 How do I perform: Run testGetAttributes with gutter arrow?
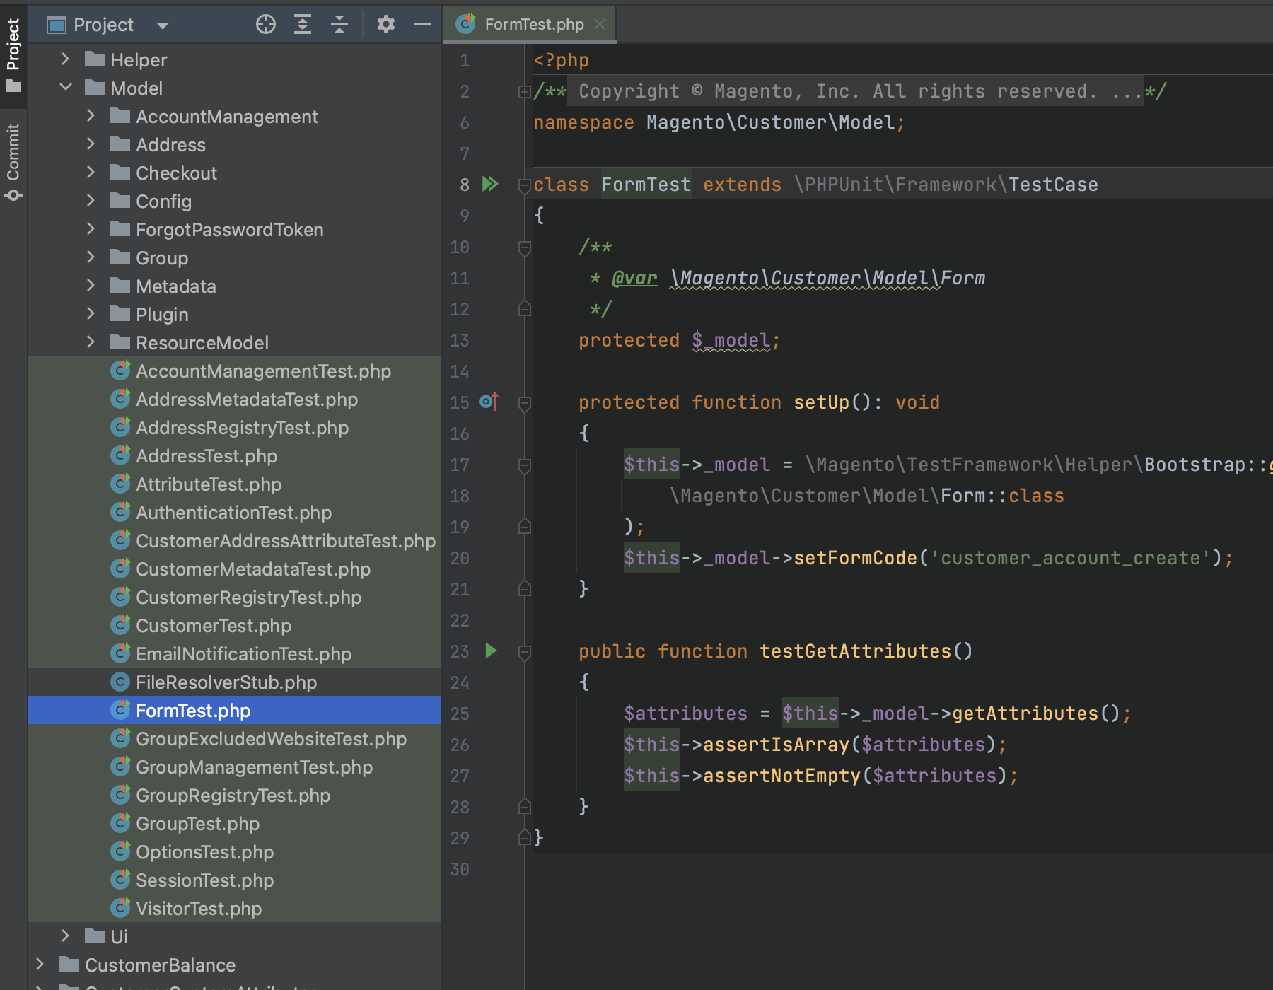tap(491, 651)
